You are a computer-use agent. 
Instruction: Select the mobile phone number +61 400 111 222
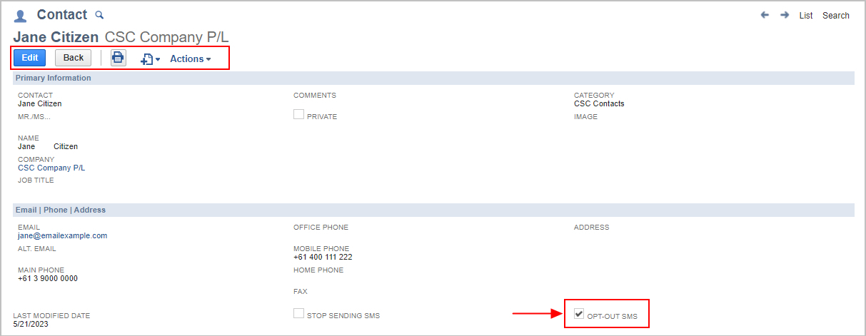coord(323,257)
